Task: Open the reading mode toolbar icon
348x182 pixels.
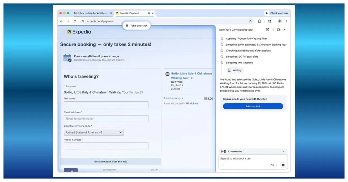Action: tap(270, 21)
